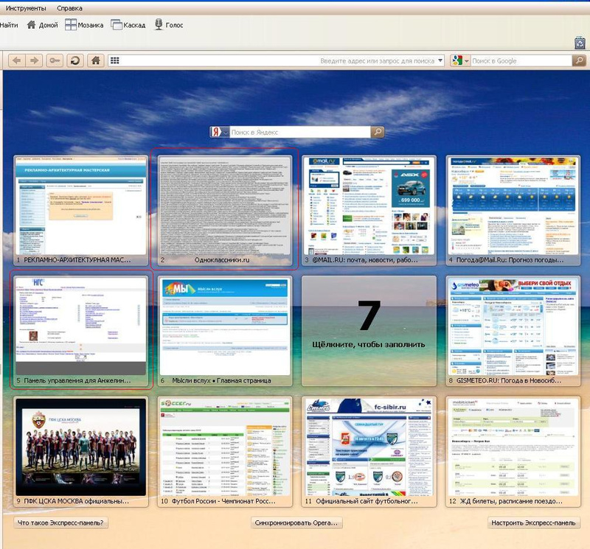Open the password wand key button
The width and height of the screenshot is (590, 549).
[x=55, y=60]
